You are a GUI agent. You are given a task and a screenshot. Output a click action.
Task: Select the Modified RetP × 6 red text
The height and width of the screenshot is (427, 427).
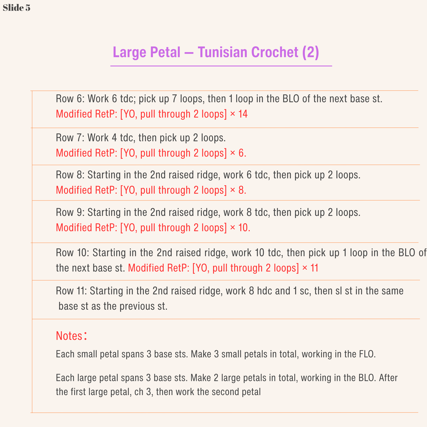coord(151,153)
